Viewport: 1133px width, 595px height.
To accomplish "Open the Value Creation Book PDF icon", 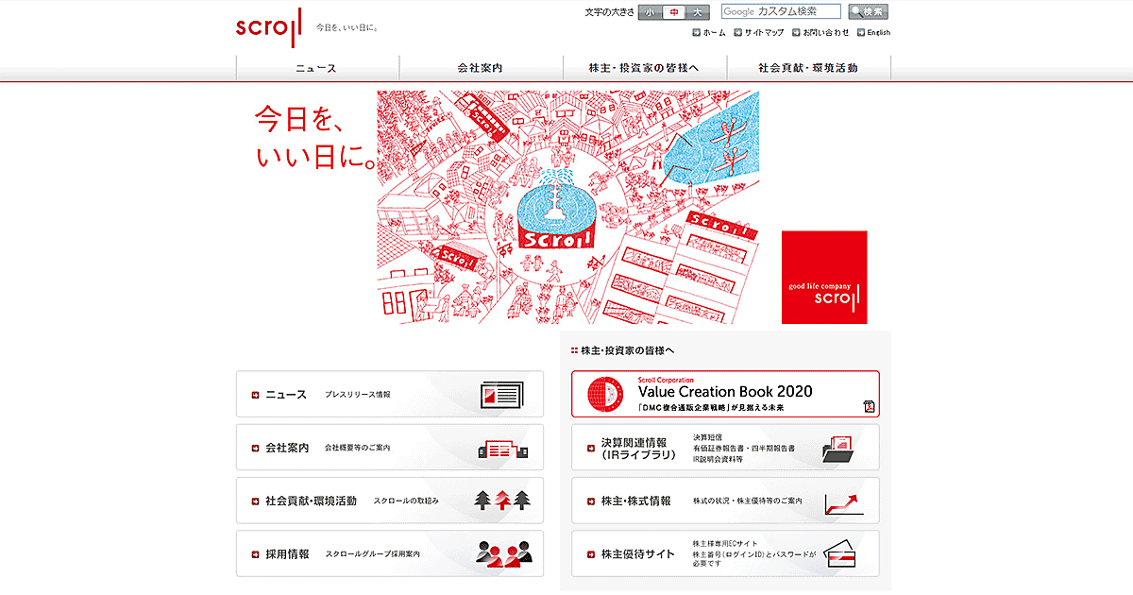I will 868,406.
